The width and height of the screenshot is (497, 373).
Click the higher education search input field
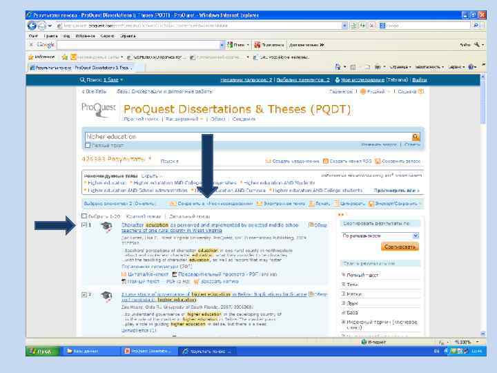248,137
